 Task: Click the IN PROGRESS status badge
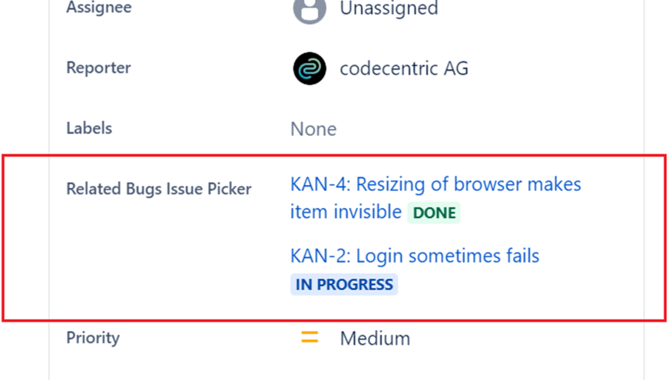(x=344, y=284)
